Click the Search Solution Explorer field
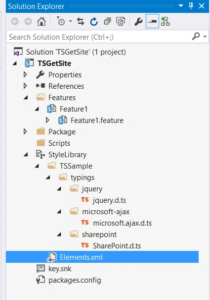 [x=99, y=37]
